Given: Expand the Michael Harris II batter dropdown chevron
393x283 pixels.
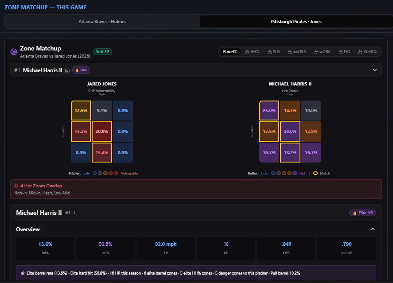Looking at the screenshot, I should coord(375,70).
